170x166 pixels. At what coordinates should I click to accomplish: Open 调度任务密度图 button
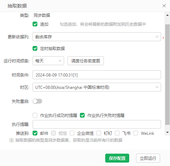click(86, 61)
